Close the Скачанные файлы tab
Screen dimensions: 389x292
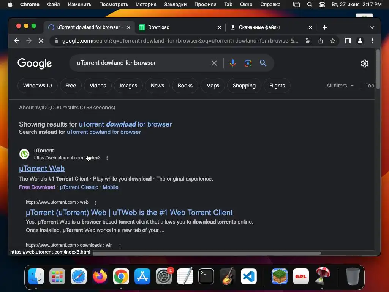pos(310,27)
